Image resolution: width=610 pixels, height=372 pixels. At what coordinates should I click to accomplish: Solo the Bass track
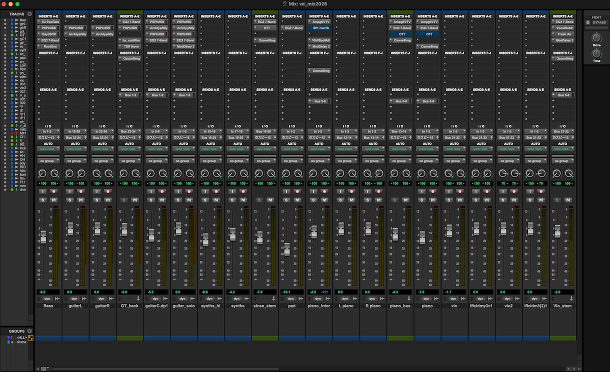click(x=43, y=200)
